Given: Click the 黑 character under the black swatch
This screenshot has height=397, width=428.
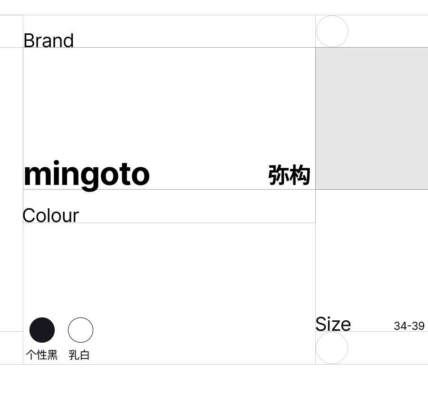Looking at the screenshot, I should click(x=52, y=355).
